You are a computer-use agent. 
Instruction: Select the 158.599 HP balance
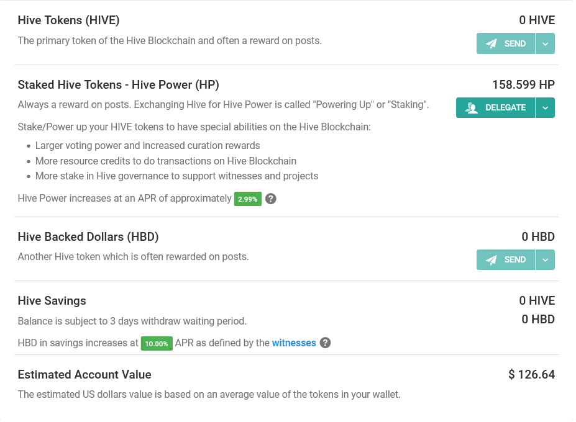point(523,84)
